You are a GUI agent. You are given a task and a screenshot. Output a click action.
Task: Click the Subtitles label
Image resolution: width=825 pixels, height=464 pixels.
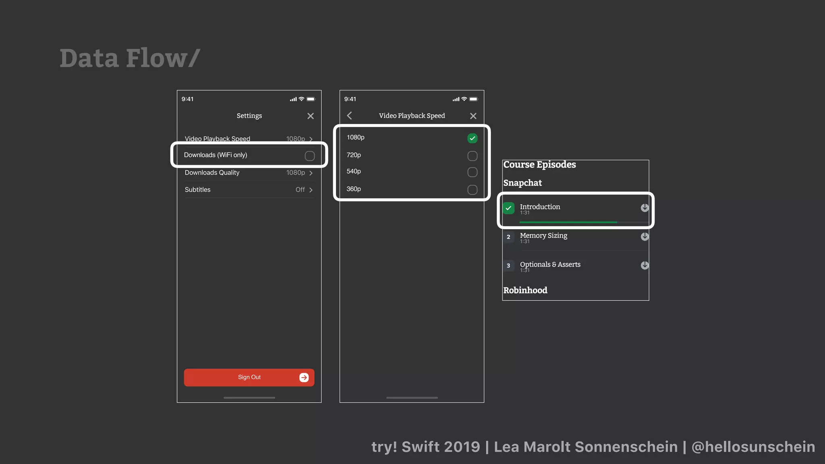[197, 190]
